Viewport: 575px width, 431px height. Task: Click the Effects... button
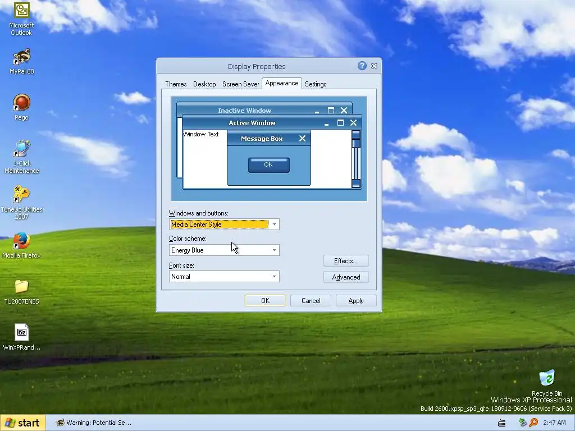click(x=346, y=261)
